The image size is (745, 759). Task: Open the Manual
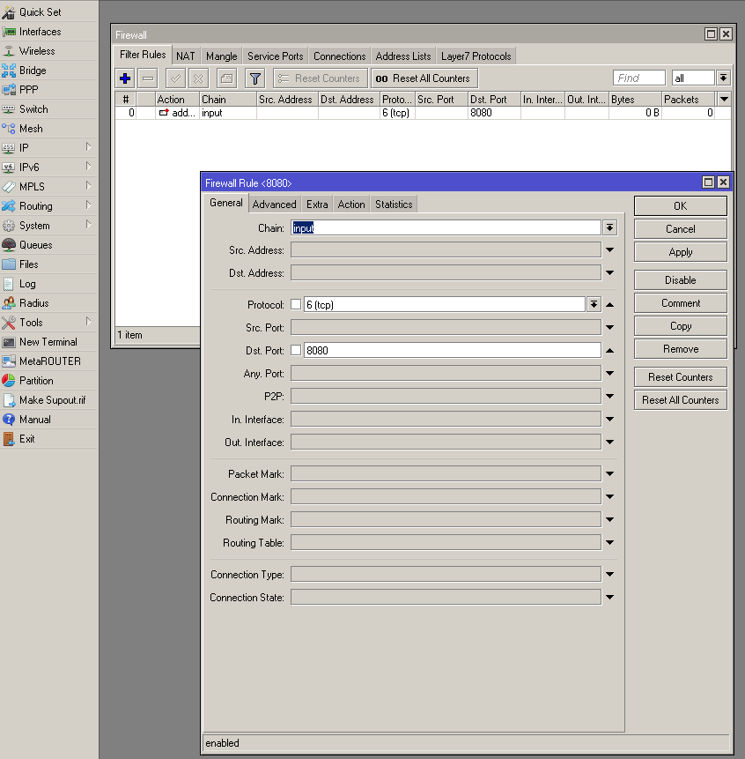pos(48,420)
